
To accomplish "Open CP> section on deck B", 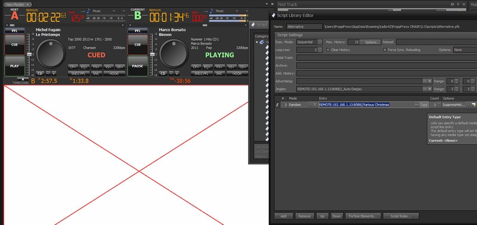I will (x=196, y=67).
